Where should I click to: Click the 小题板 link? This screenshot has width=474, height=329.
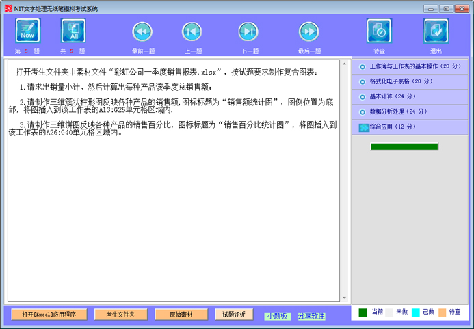click(278, 316)
